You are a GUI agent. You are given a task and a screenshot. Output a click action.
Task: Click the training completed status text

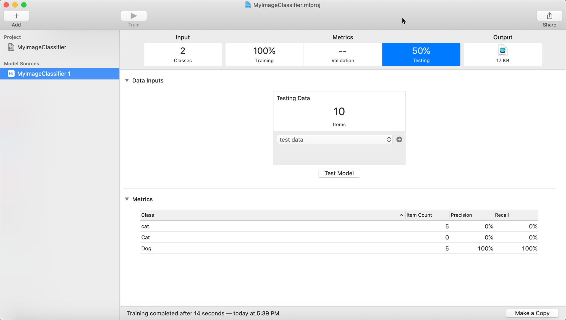(x=203, y=313)
